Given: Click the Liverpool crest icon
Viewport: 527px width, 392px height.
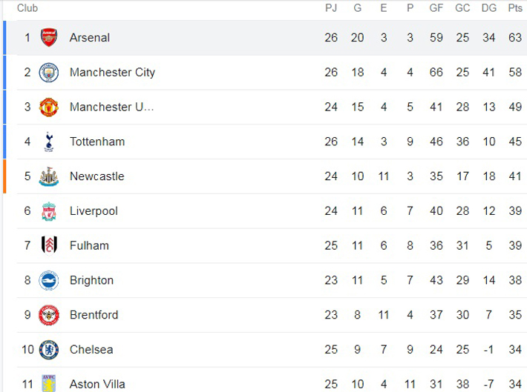Looking at the screenshot, I should (x=49, y=211).
